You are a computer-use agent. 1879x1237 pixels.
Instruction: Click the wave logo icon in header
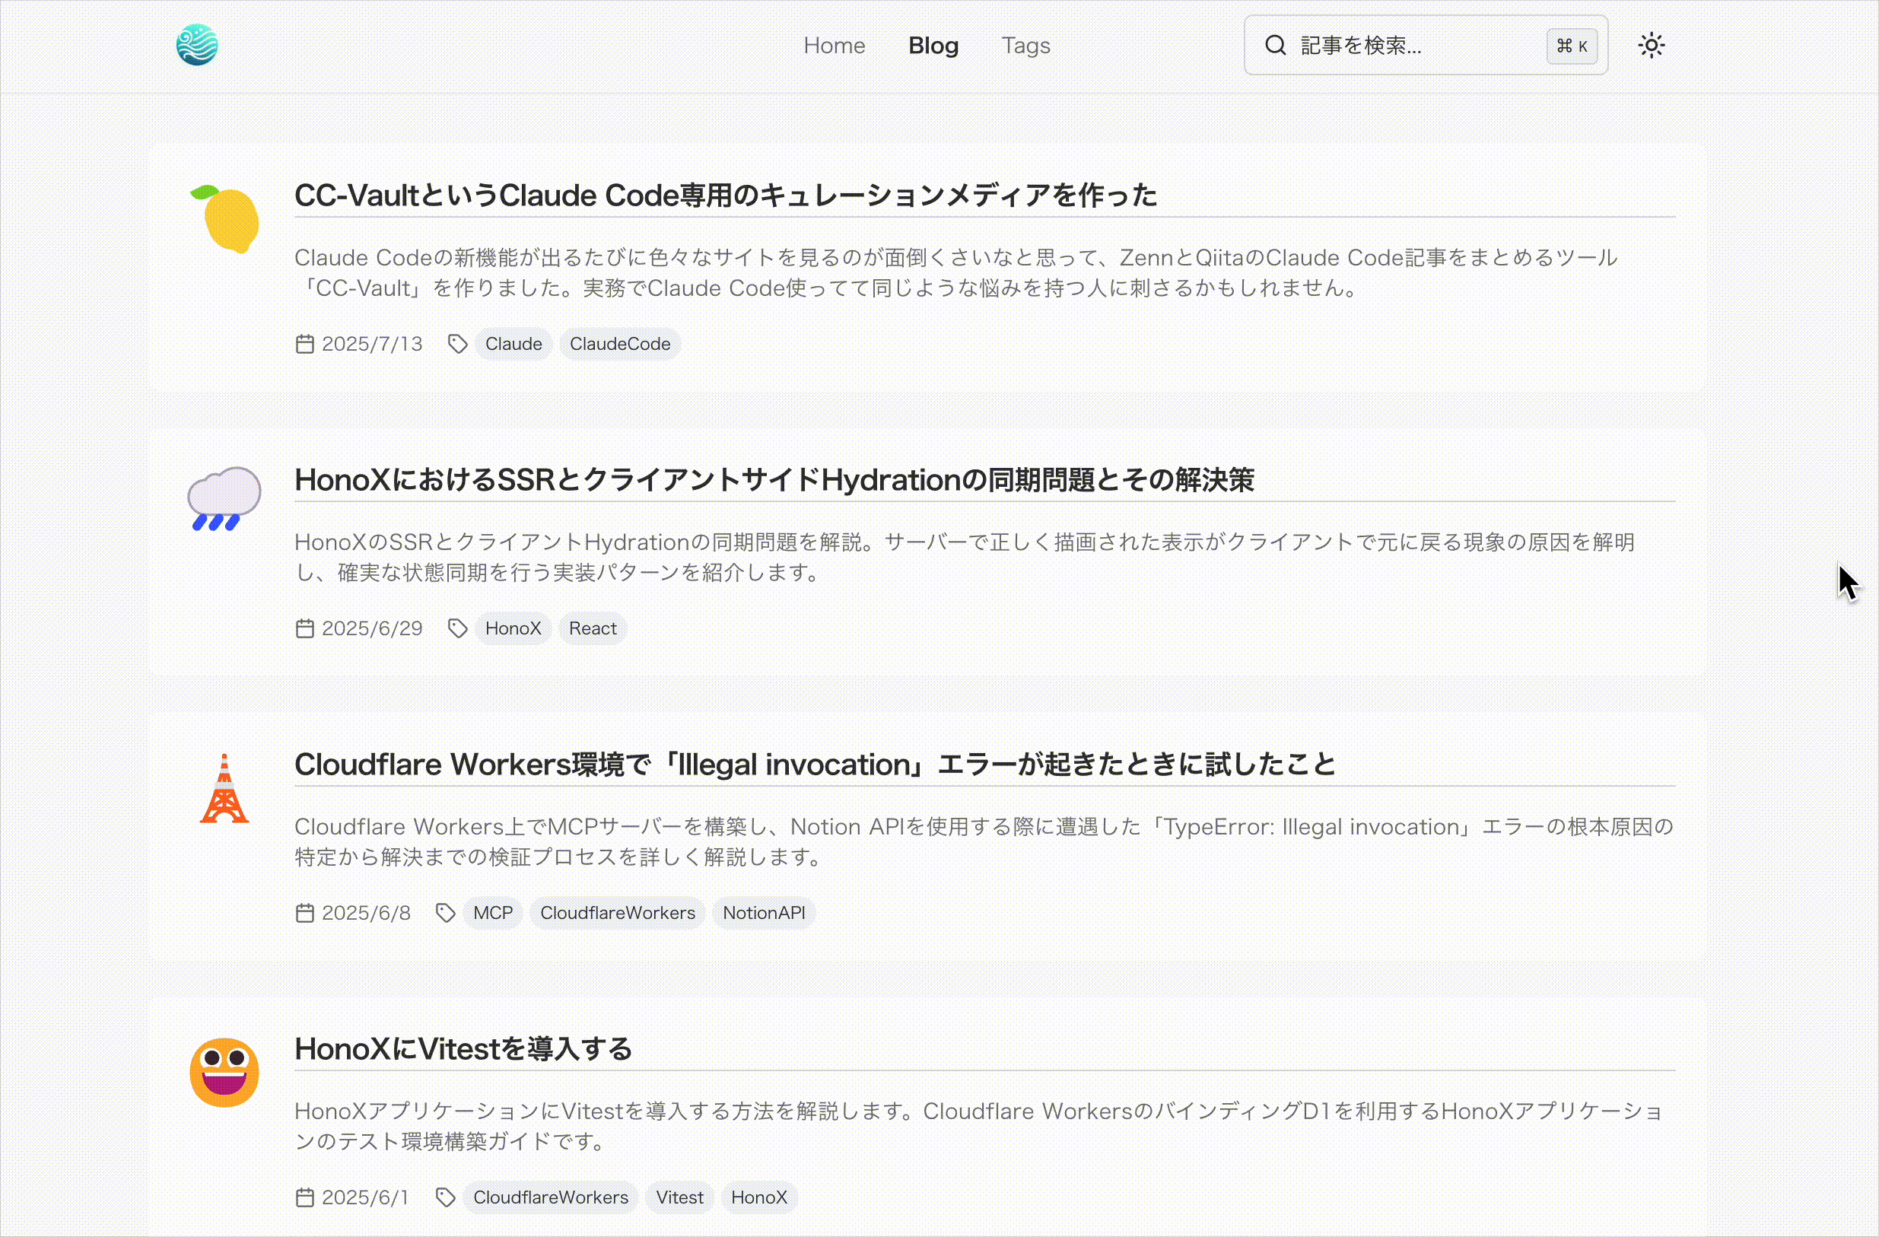pyautogui.click(x=196, y=45)
